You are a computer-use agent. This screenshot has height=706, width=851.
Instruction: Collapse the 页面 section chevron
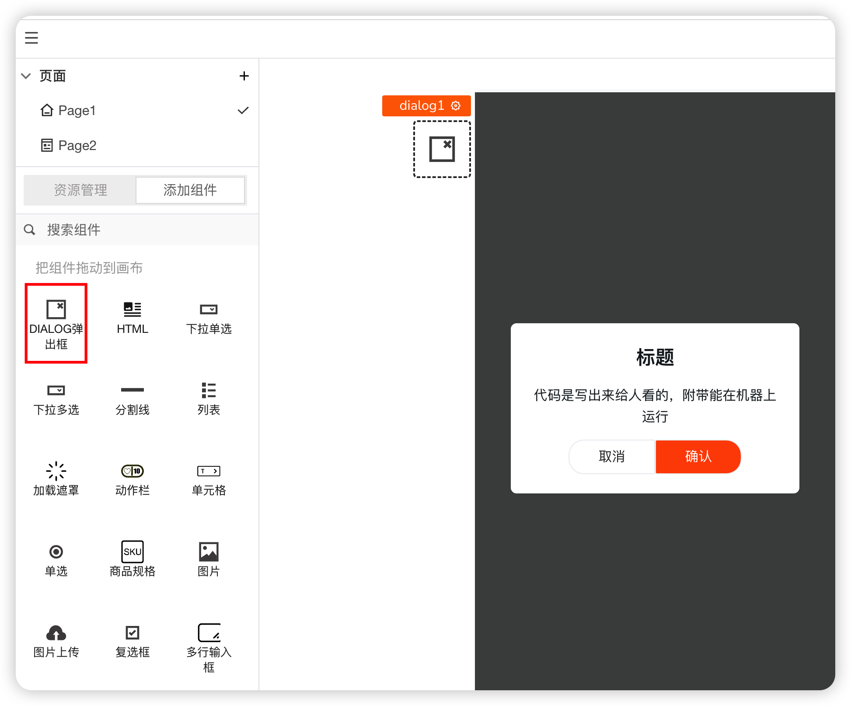[x=26, y=76]
